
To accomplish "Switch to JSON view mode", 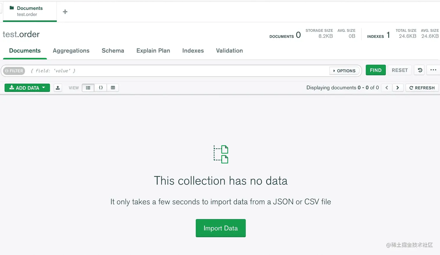I will click(100, 88).
